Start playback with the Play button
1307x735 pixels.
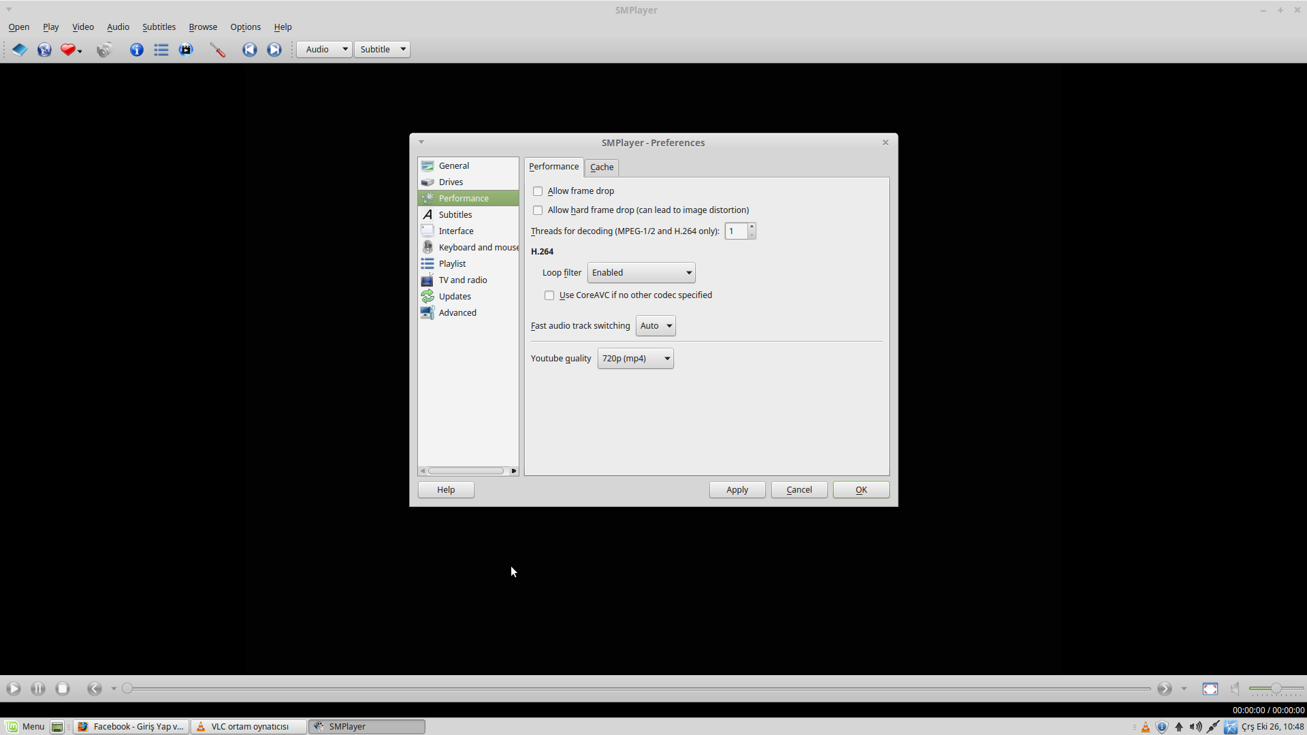(x=14, y=689)
